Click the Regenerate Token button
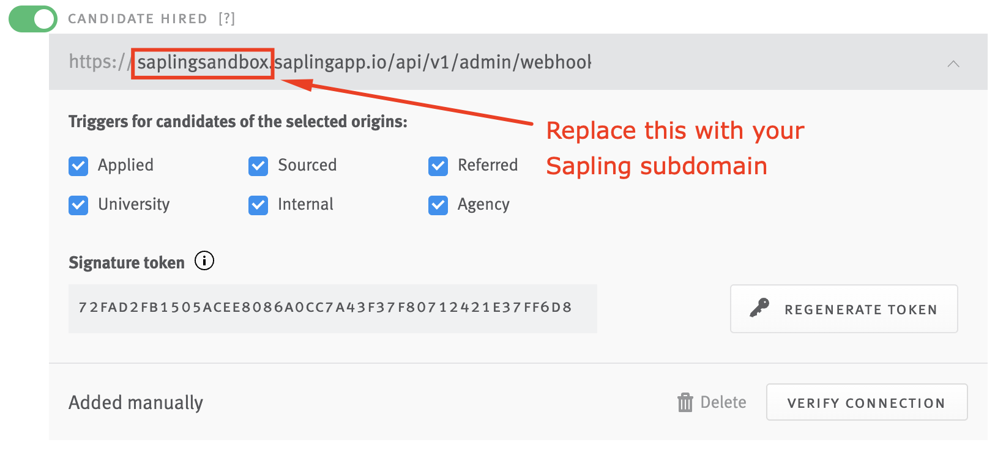This screenshot has height=450, width=995. point(844,309)
